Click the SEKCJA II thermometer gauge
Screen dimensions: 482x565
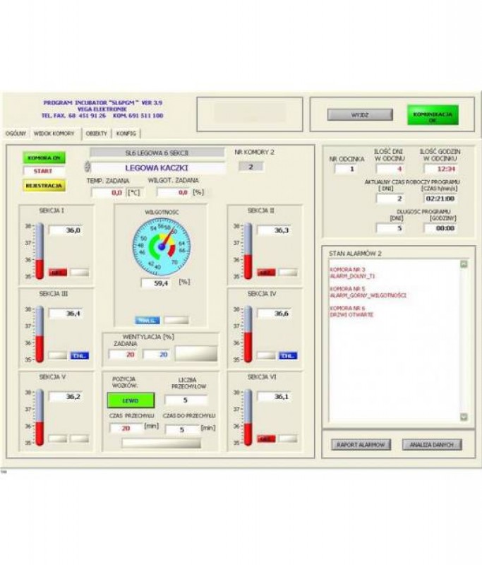click(x=248, y=251)
